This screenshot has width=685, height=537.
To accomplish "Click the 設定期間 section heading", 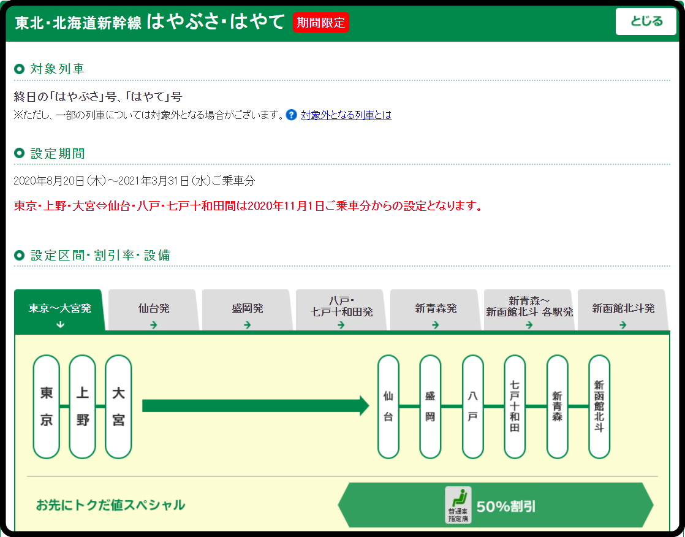I will point(57,153).
